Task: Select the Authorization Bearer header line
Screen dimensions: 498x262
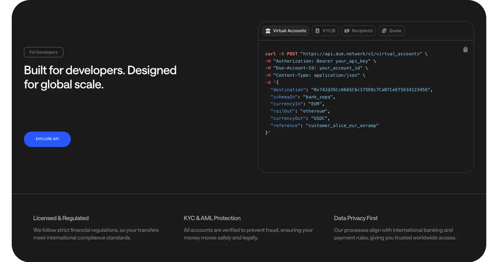Action: point(321,61)
